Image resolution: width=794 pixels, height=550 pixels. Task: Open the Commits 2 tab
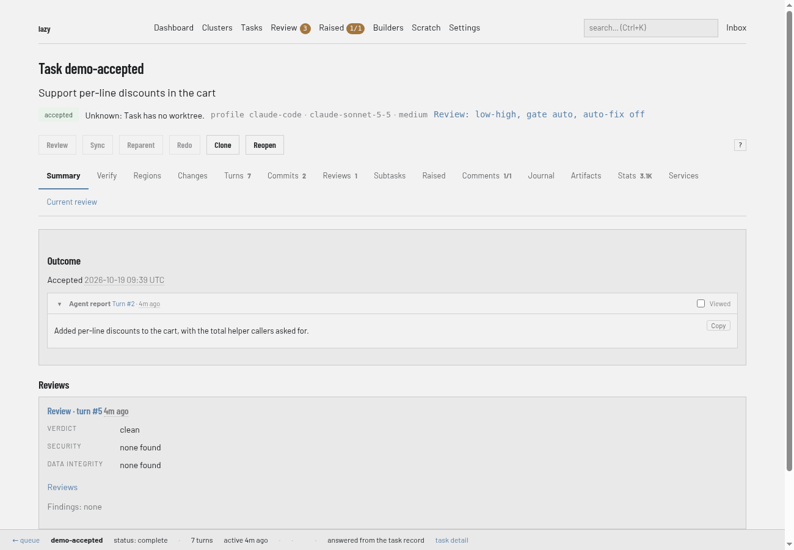[x=286, y=176]
